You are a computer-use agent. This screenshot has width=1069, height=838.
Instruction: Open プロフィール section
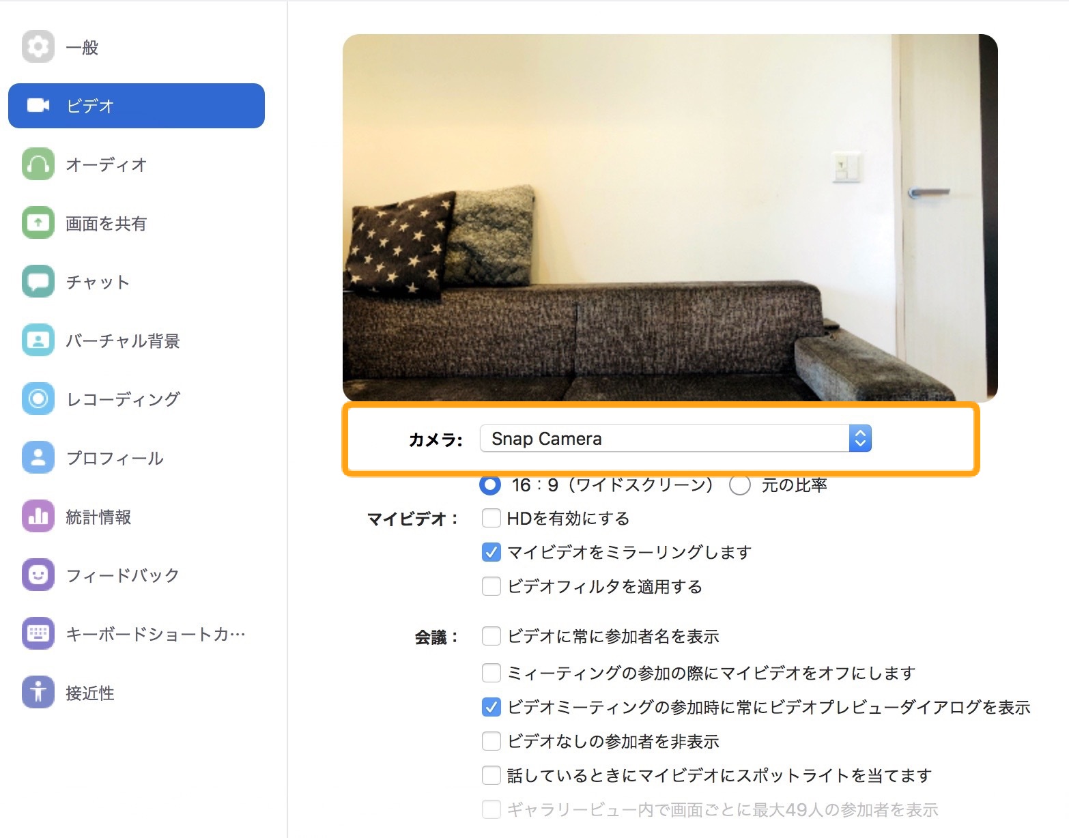coord(137,458)
